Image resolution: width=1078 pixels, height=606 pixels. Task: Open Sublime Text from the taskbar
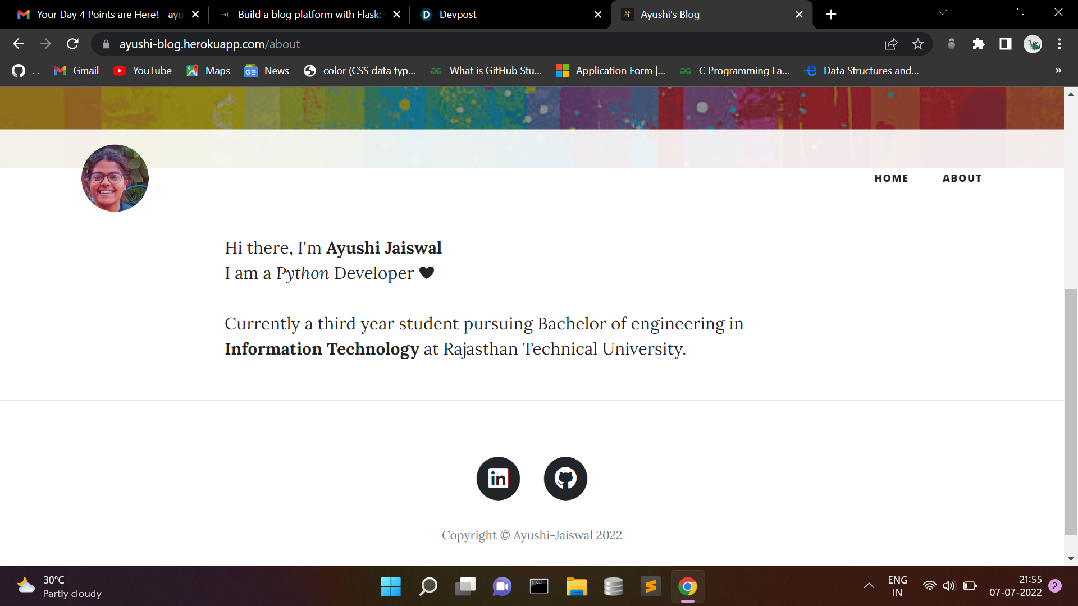coord(651,586)
